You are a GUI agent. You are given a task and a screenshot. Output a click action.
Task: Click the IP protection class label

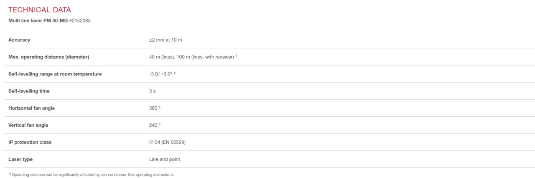[30, 142]
